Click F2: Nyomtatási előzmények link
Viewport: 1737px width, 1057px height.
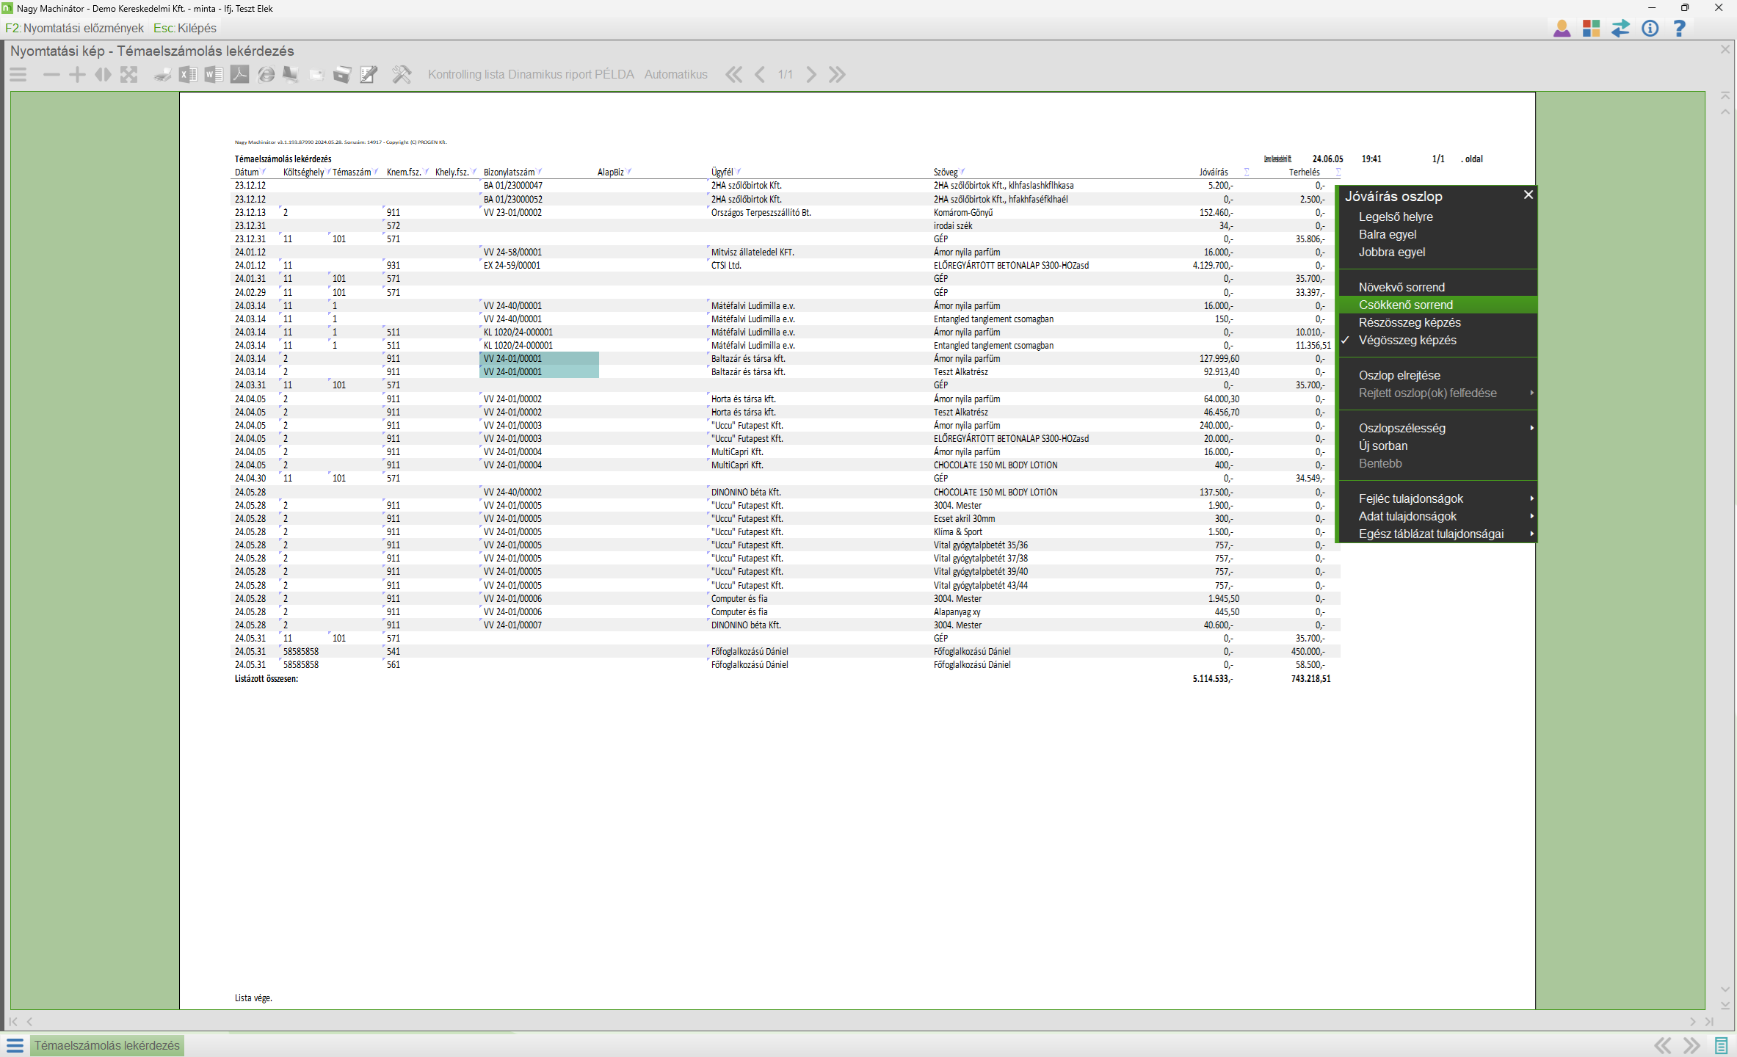[75, 28]
